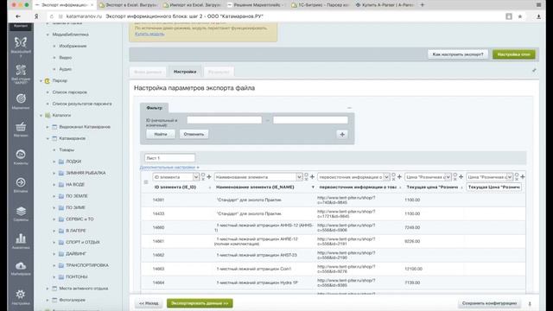Open Список результатов парсинга in tree
The image size is (553, 311).
coord(82,104)
